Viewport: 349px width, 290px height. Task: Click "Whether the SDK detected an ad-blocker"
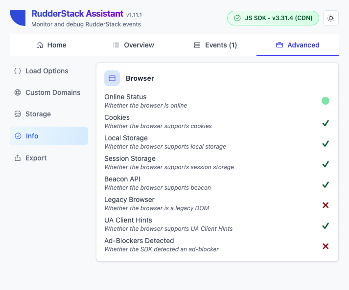tap(162, 249)
